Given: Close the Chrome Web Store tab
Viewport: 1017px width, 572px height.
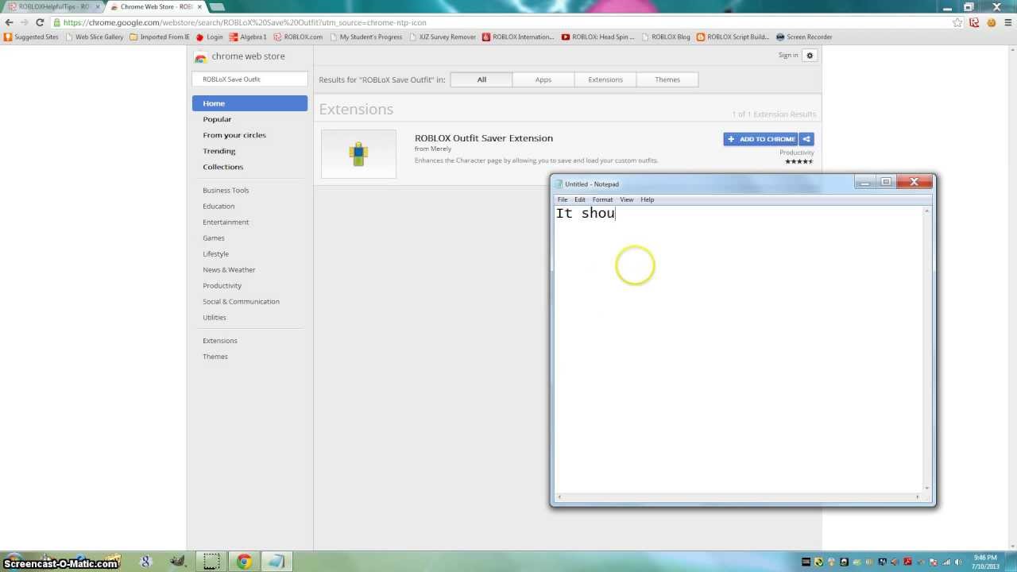Looking at the screenshot, I should pyautogui.click(x=199, y=6).
